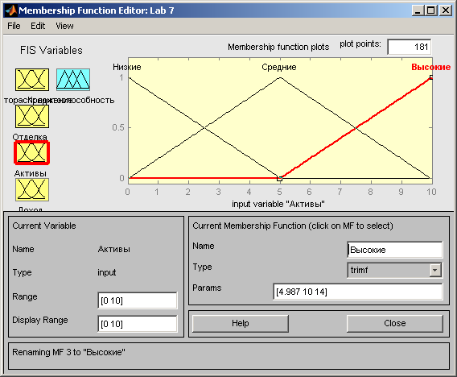Select the first yellow input variable icon

click(32, 80)
